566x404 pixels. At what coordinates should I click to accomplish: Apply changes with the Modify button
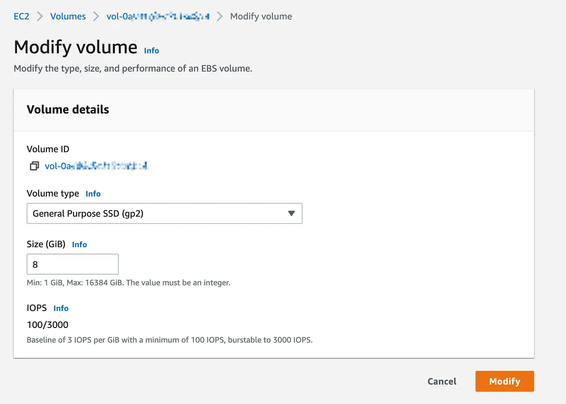coord(504,381)
